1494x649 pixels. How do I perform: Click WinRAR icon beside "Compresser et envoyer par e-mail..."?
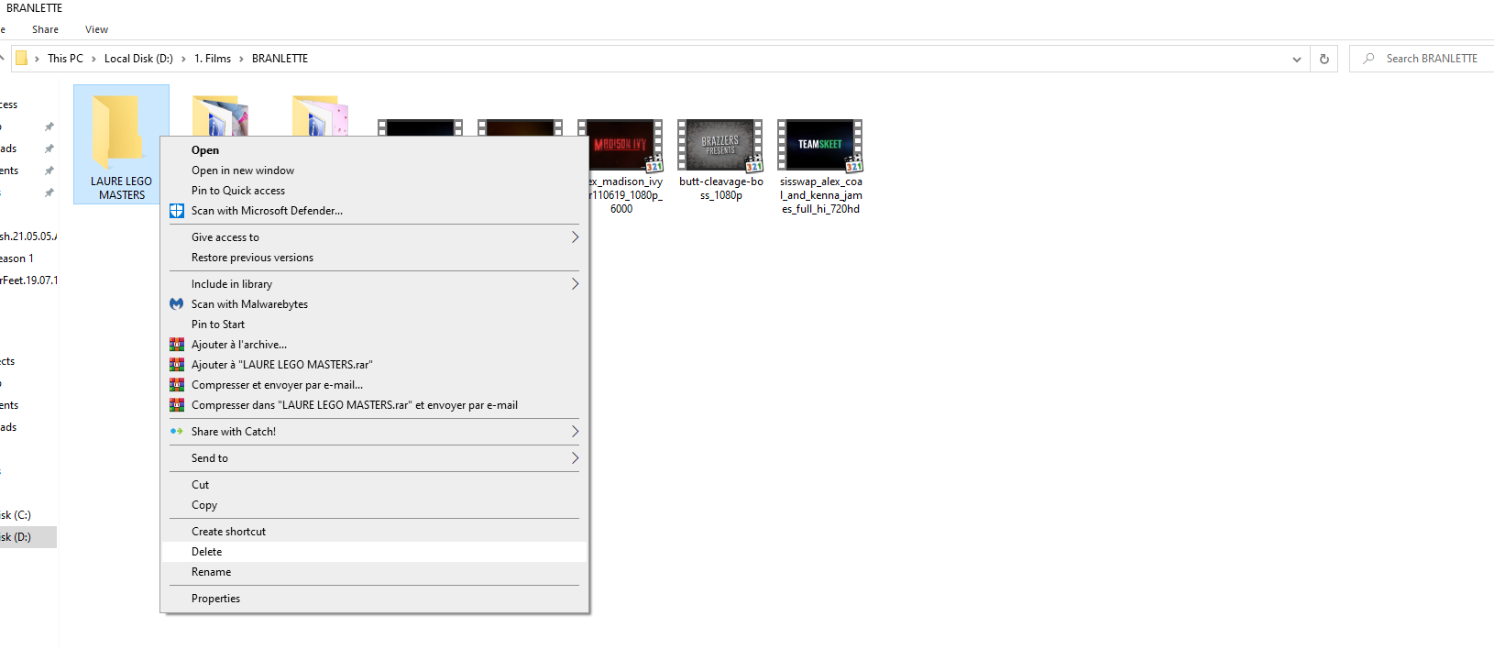[177, 385]
